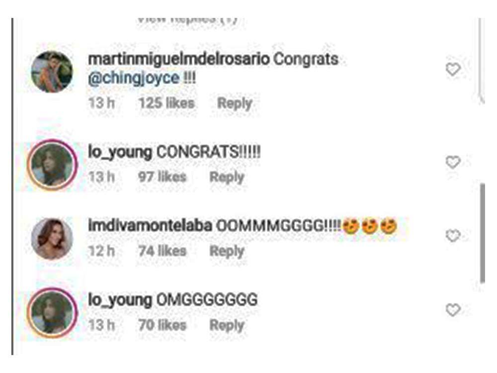The image size is (497, 373).
Task: Open martinmiguelmdelrosario username link
Action: point(179,59)
